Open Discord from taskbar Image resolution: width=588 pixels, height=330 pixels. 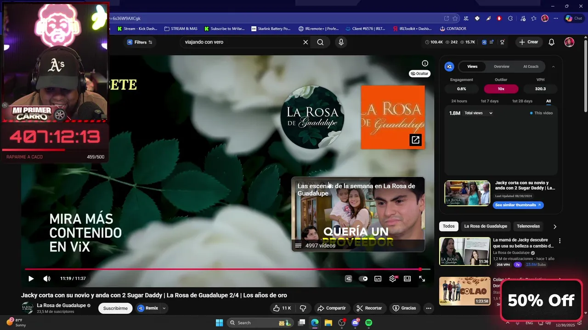tap(355, 323)
